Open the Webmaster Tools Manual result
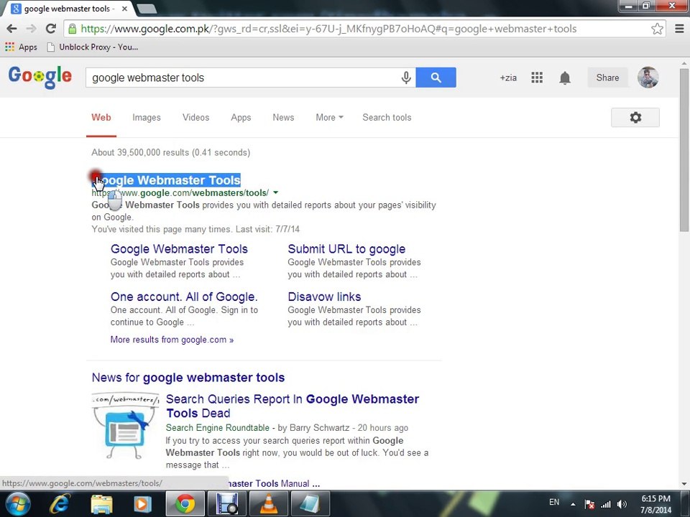This screenshot has height=517, width=690. [274, 483]
